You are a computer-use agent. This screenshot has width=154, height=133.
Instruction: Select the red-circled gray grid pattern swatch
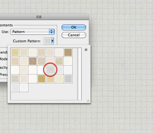pos(51,70)
